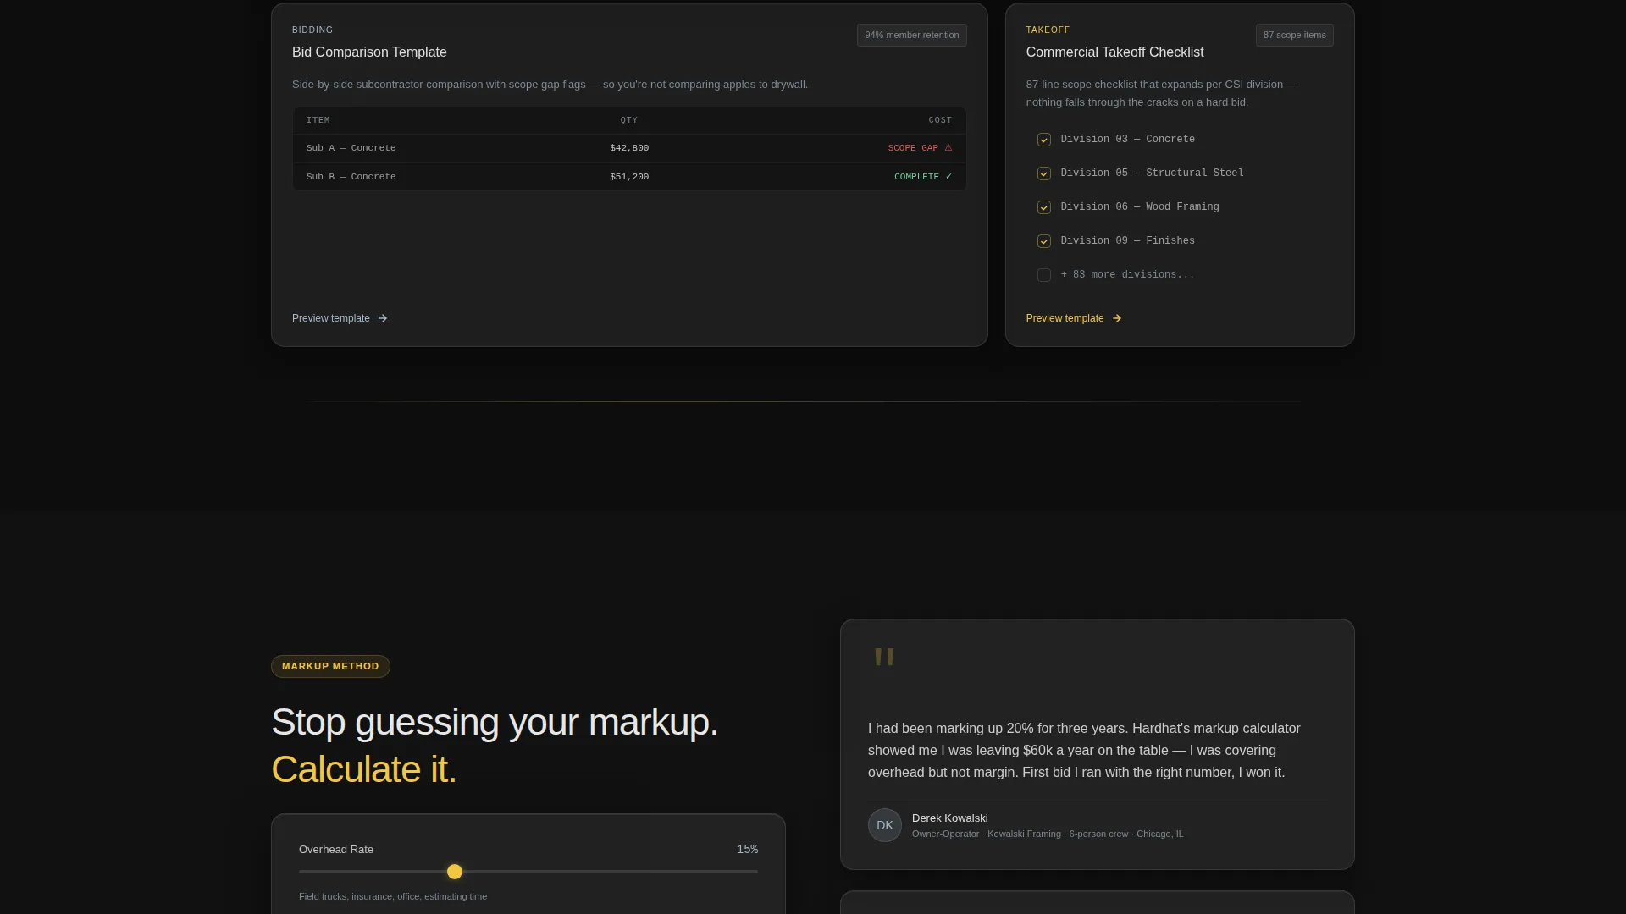Click the ITEM column header
1626x914 pixels.
(x=318, y=120)
